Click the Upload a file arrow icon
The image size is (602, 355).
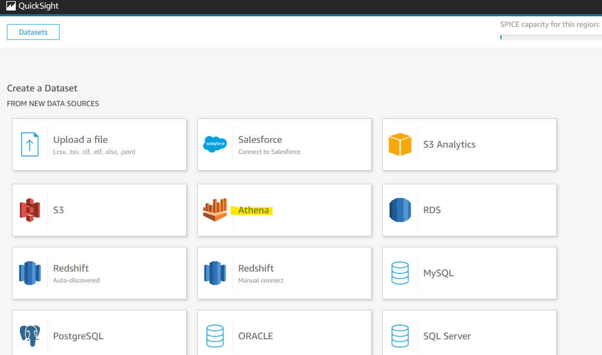pyautogui.click(x=29, y=144)
